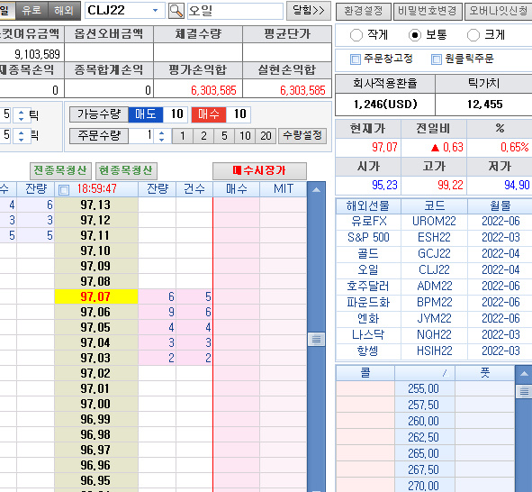Click the 해외선물 column header
532x492 pixels.
[x=368, y=205]
